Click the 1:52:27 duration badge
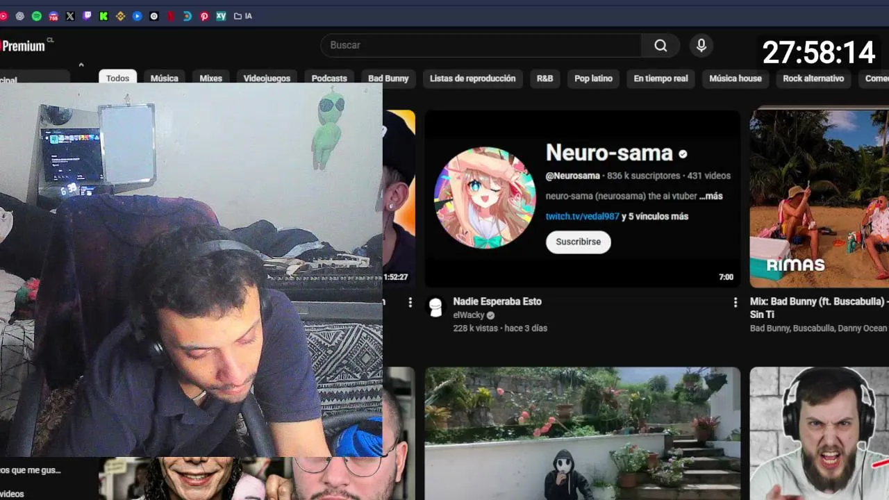 click(x=396, y=277)
